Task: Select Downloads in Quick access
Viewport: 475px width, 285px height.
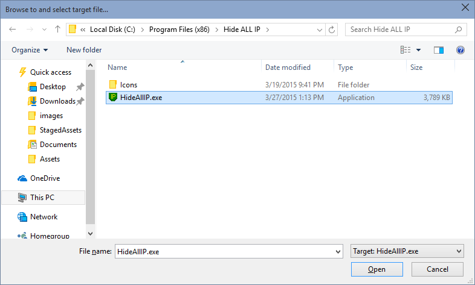Action: pyautogui.click(x=57, y=101)
